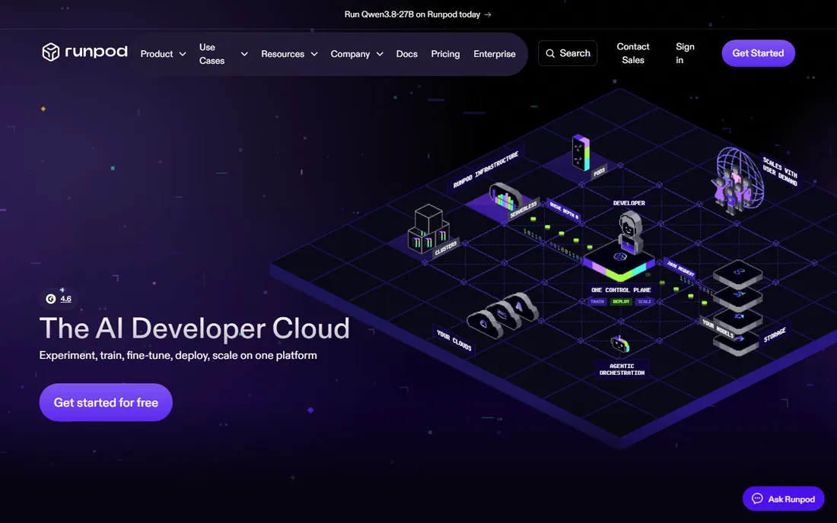Click the G2 rating badge icon
837x523 pixels.
coord(51,299)
